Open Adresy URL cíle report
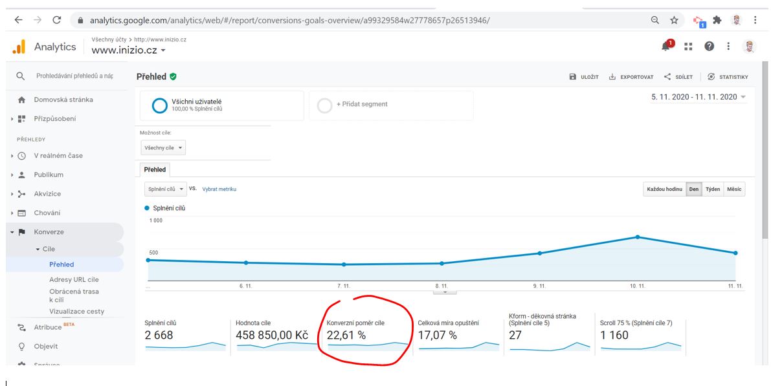771x386 pixels. (74, 279)
